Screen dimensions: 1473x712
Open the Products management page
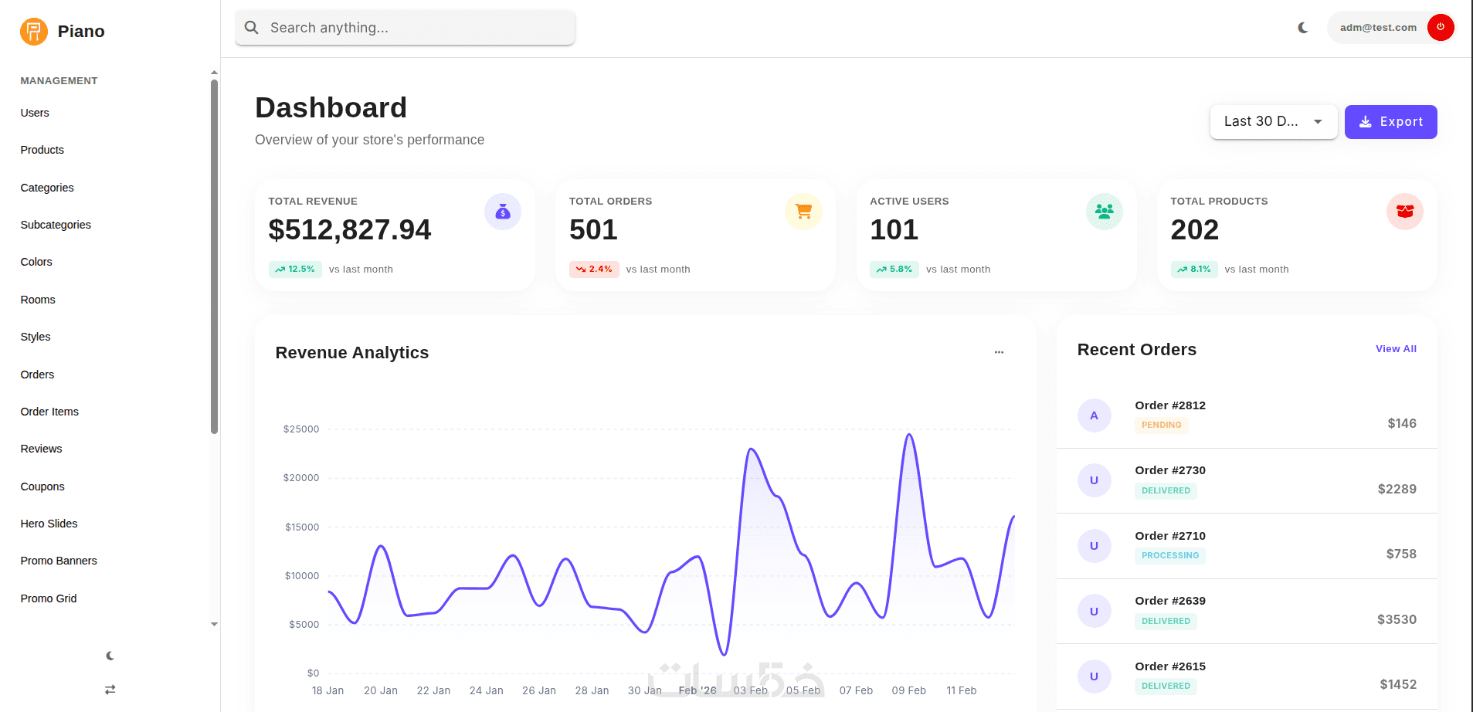pyautogui.click(x=42, y=150)
